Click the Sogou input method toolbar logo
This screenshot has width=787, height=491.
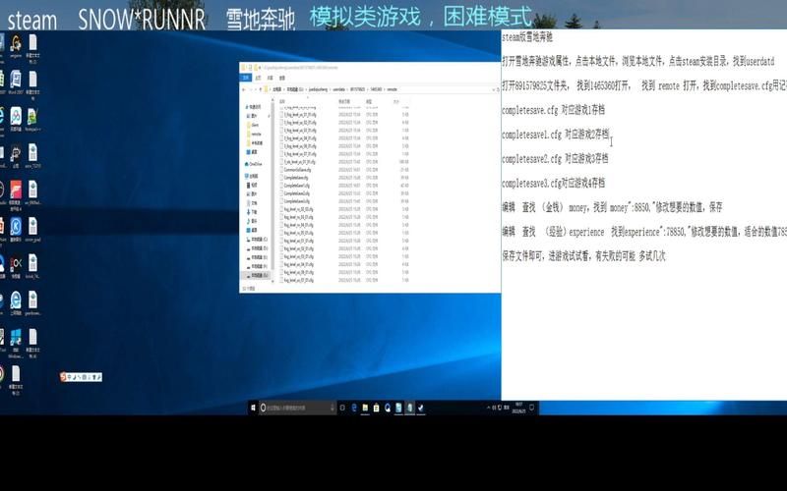click(63, 377)
